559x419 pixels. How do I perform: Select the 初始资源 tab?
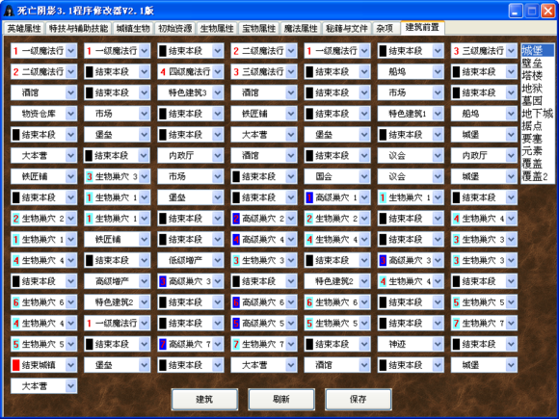pos(175,28)
